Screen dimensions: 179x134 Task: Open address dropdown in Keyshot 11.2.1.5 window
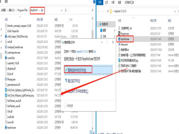coord(175,11)
